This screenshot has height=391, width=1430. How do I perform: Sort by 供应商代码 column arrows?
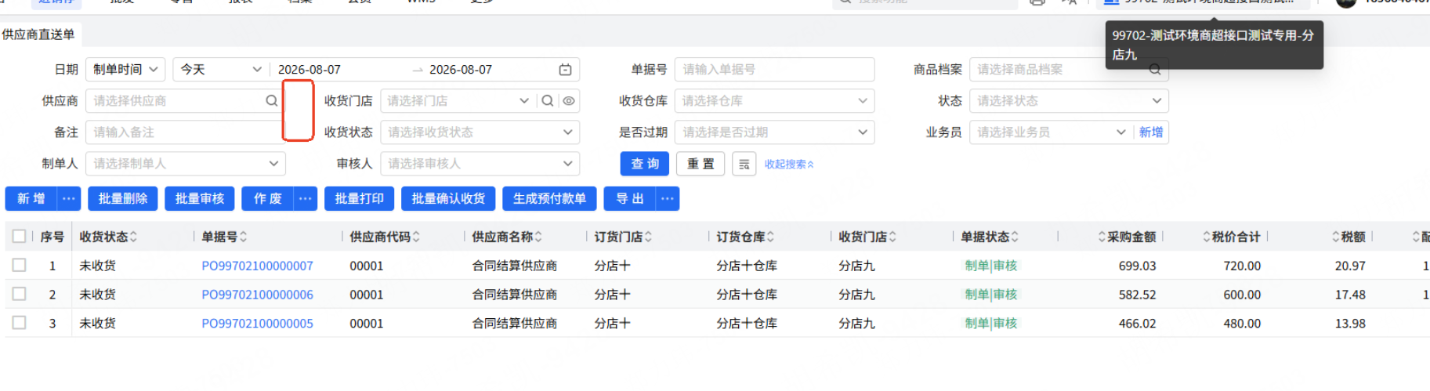coord(416,237)
